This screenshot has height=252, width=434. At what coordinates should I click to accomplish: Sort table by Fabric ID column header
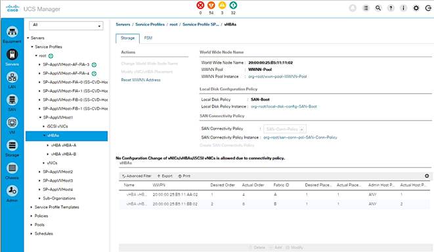tap(281, 185)
